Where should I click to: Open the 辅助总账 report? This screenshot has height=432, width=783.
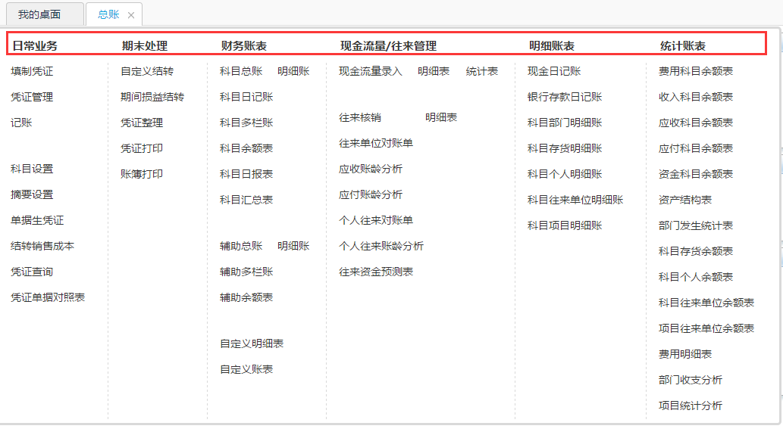pos(241,246)
